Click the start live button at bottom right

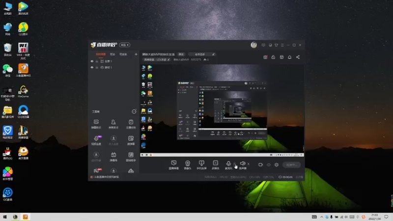click(x=292, y=165)
